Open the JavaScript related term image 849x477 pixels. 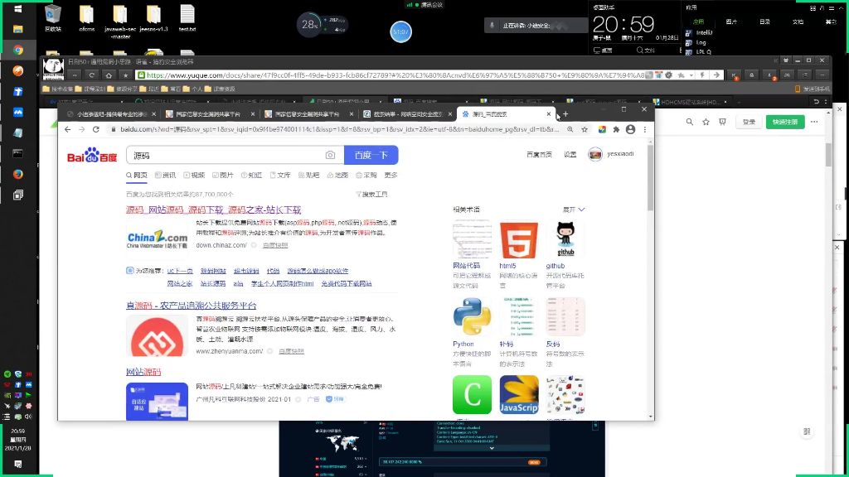point(519,395)
